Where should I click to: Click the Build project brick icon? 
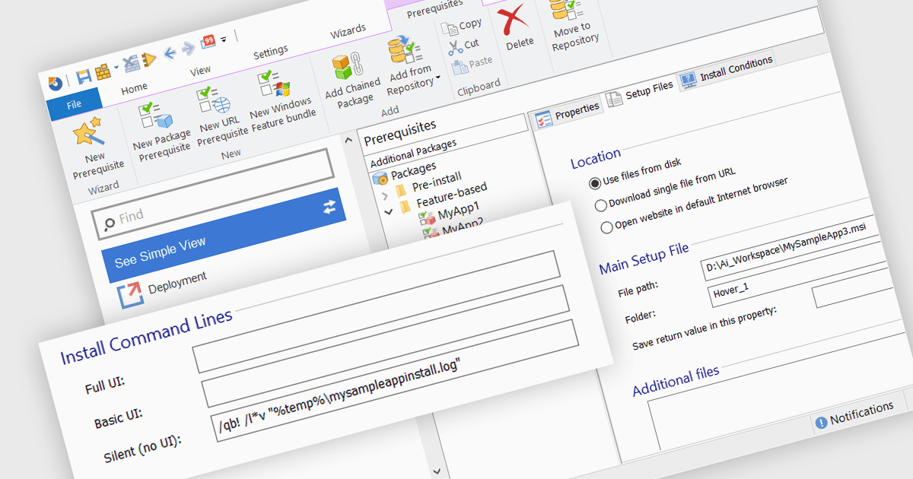click(x=103, y=71)
